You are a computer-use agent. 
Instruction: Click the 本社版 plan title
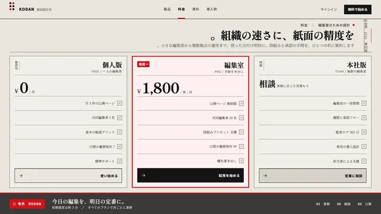(356, 65)
